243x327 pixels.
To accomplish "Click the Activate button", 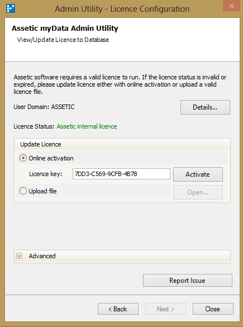I will pyautogui.click(x=198, y=174).
